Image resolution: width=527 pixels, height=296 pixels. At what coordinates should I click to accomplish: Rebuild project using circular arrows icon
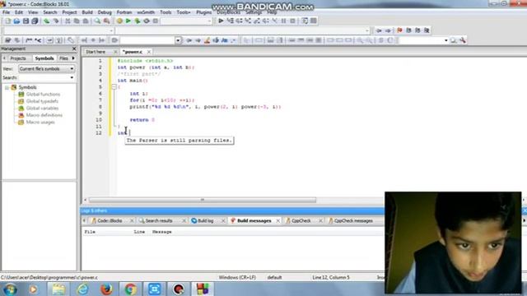(x=147, y=21)
